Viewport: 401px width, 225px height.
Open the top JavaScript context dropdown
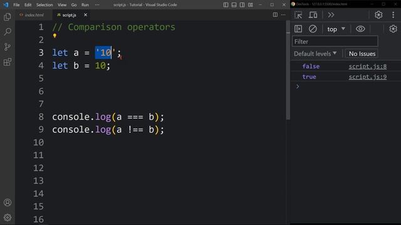[336, 29]
